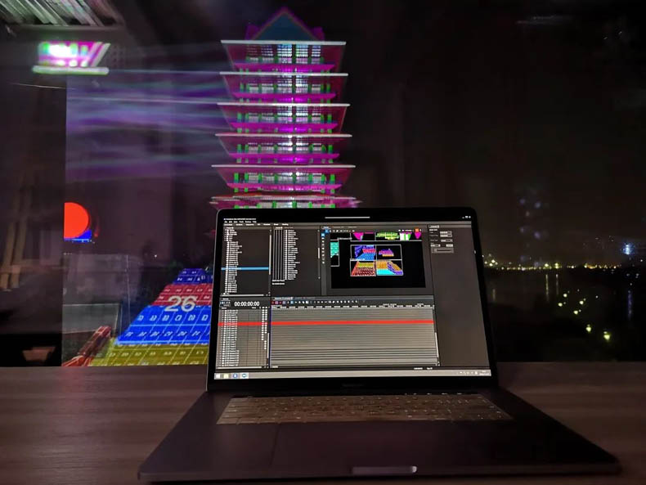The width and height of the screenshot is (646, 485).
Task: Click the orange icon in the preview's top toolbar
Action: 416,230
